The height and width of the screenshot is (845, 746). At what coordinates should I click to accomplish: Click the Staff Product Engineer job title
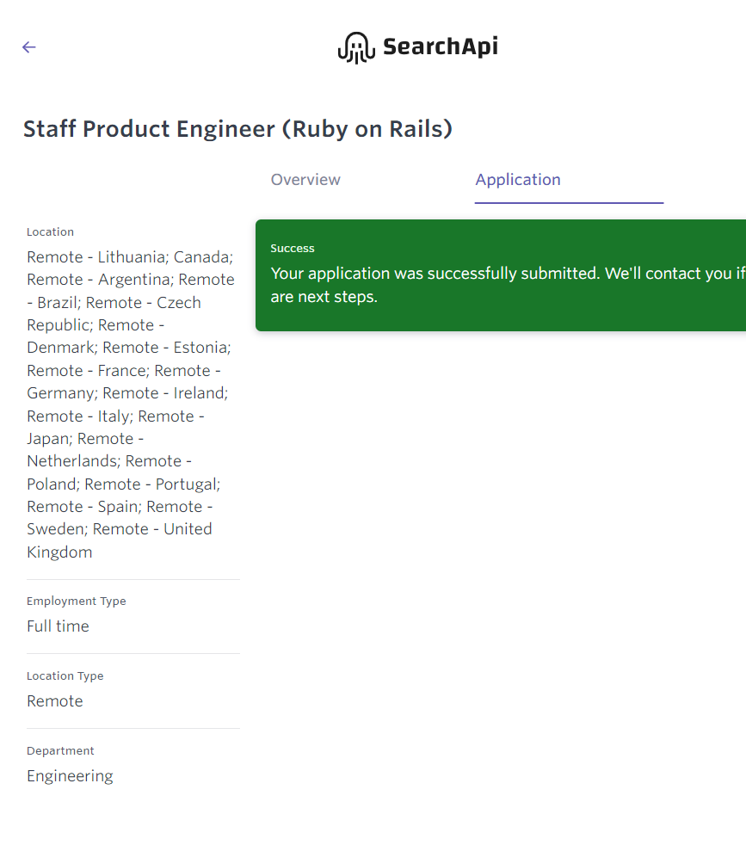tap(237, 129)
